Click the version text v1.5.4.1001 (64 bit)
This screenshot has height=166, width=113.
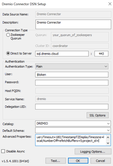pyautogui.click(x=15, y=161)
